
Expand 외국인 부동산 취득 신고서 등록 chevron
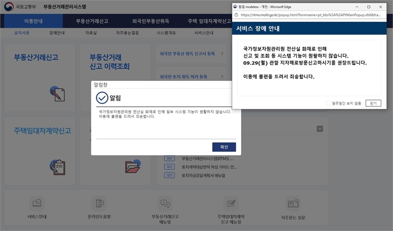222,53
